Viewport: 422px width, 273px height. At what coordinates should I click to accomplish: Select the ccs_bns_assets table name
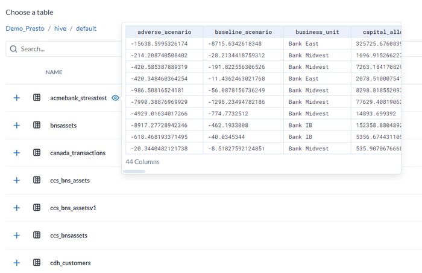coord(70,181)
